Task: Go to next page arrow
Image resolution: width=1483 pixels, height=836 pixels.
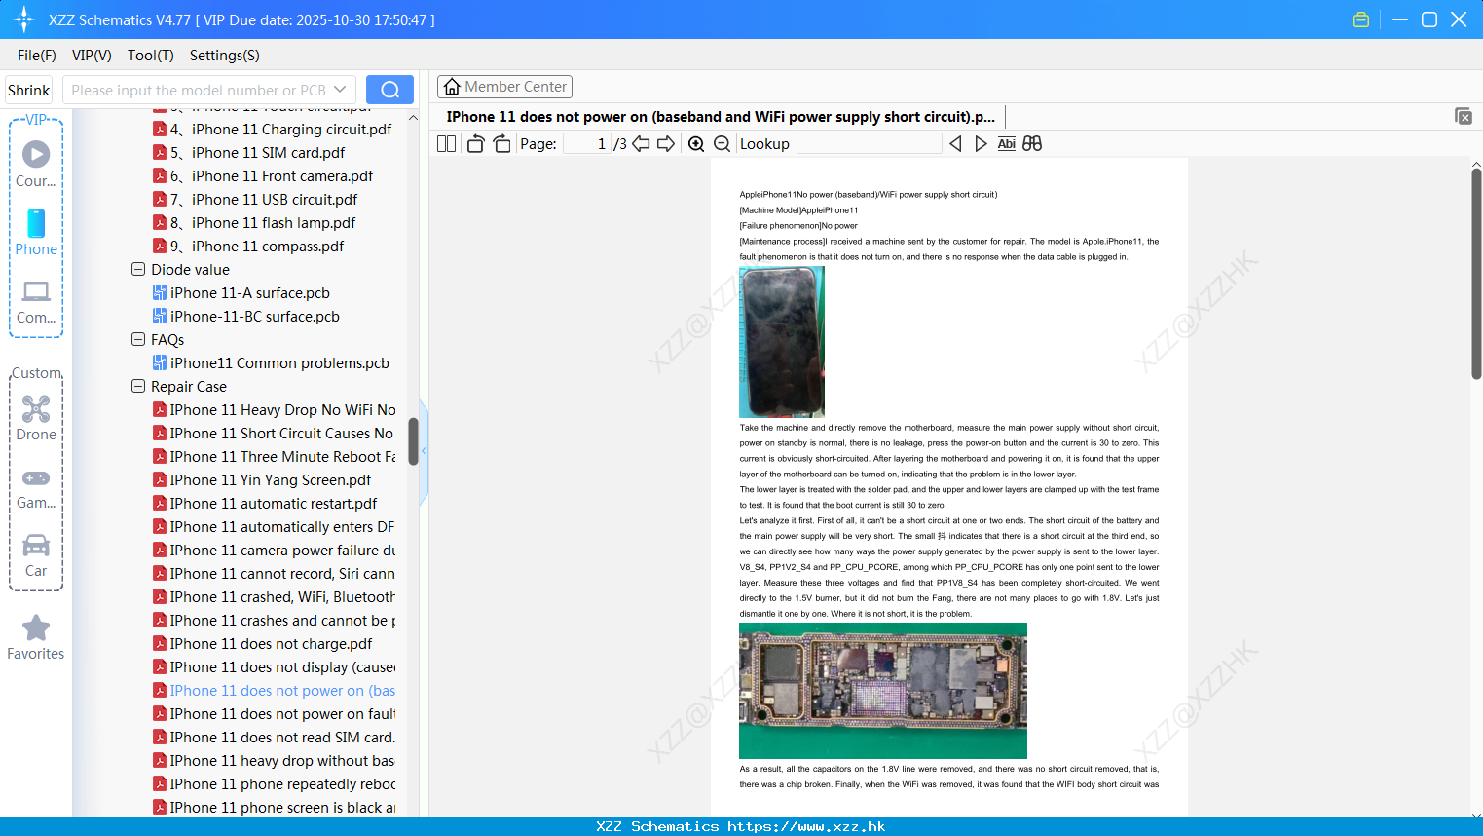Action: (x=666, y=143)
